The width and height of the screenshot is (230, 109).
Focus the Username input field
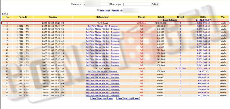coord(96,4)
